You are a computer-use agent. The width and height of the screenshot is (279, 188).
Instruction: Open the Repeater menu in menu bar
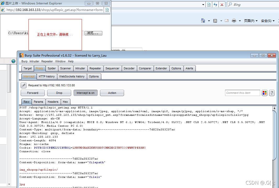47,61
